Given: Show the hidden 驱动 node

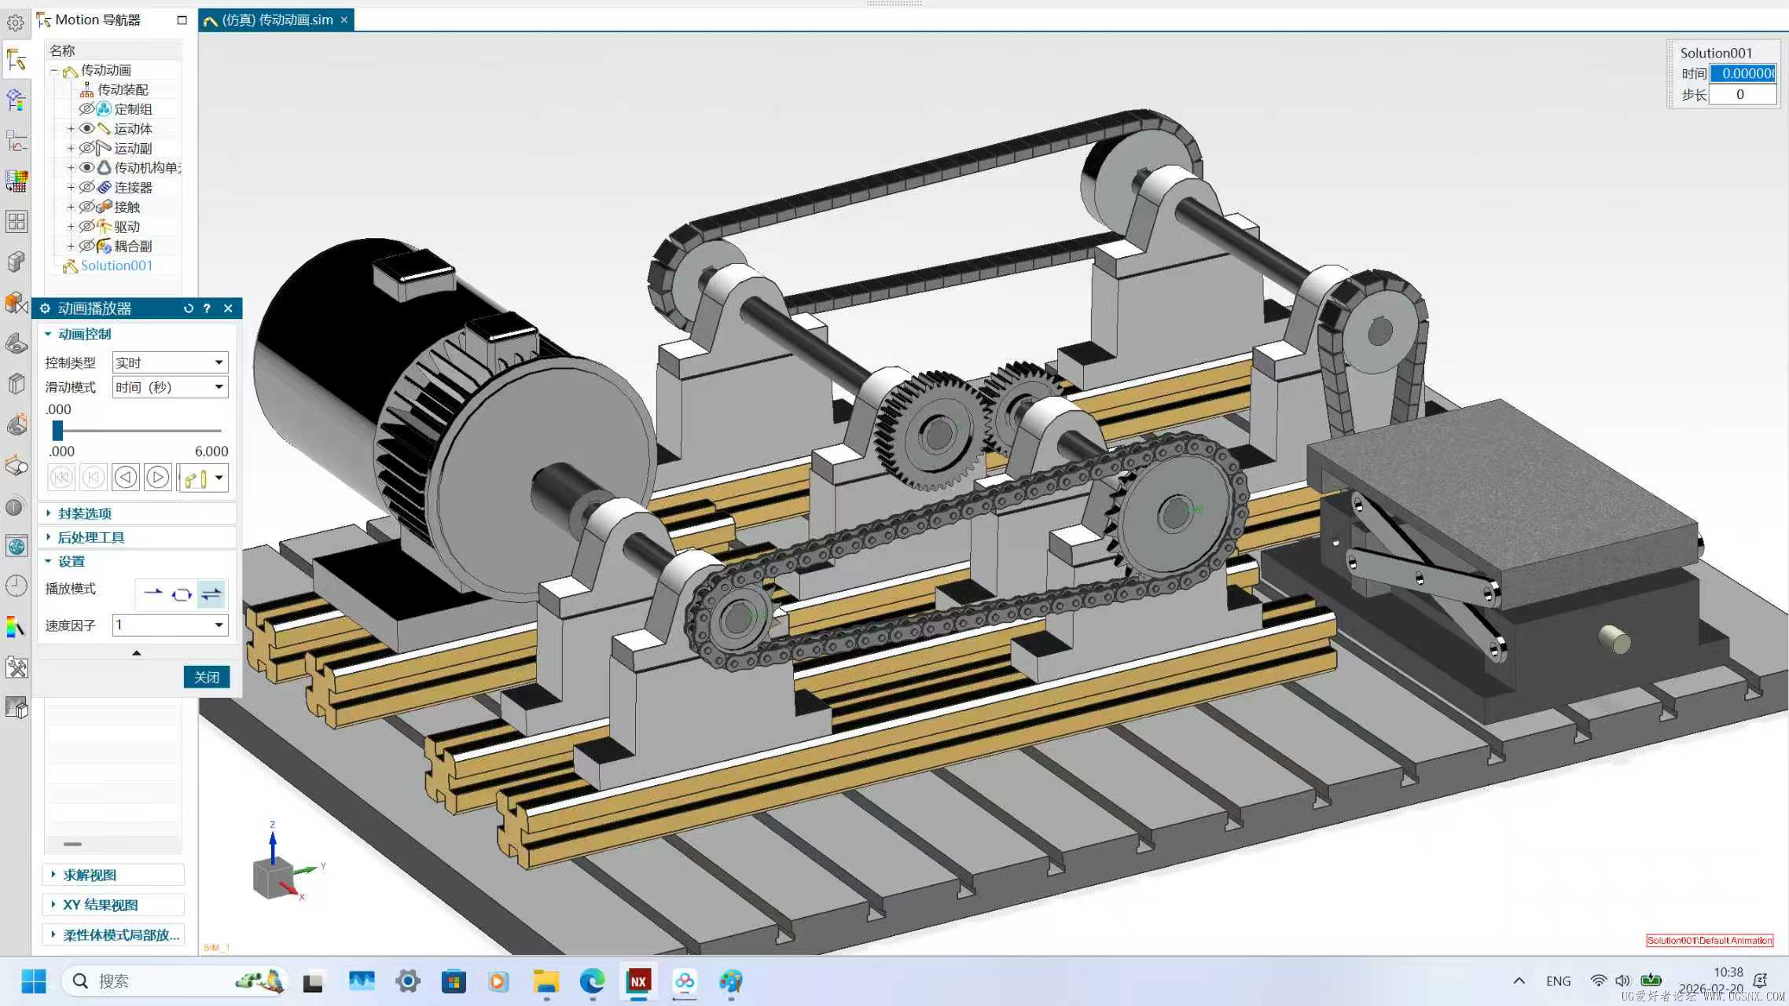Looking at the screenshot, I should click(x=87, y=226).
